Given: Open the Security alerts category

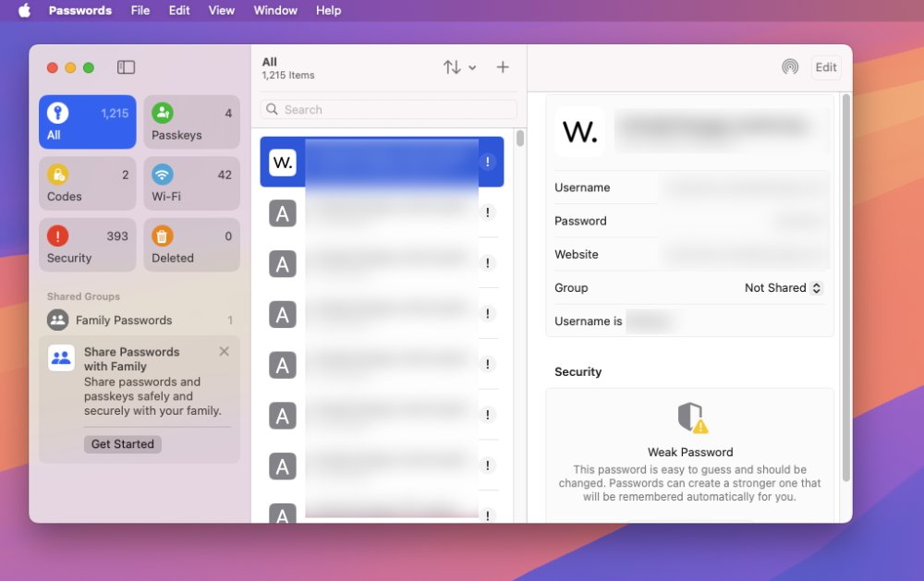Looking at the screenshot, I should pos(87,245).
